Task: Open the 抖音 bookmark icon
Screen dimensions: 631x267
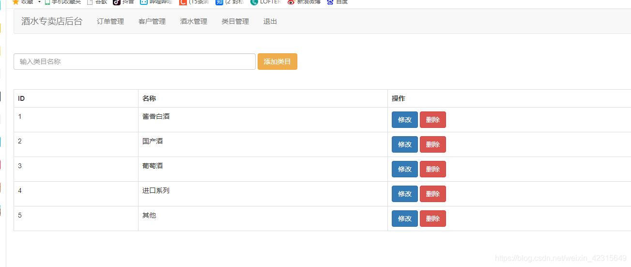Action: [x=117, y=2]
